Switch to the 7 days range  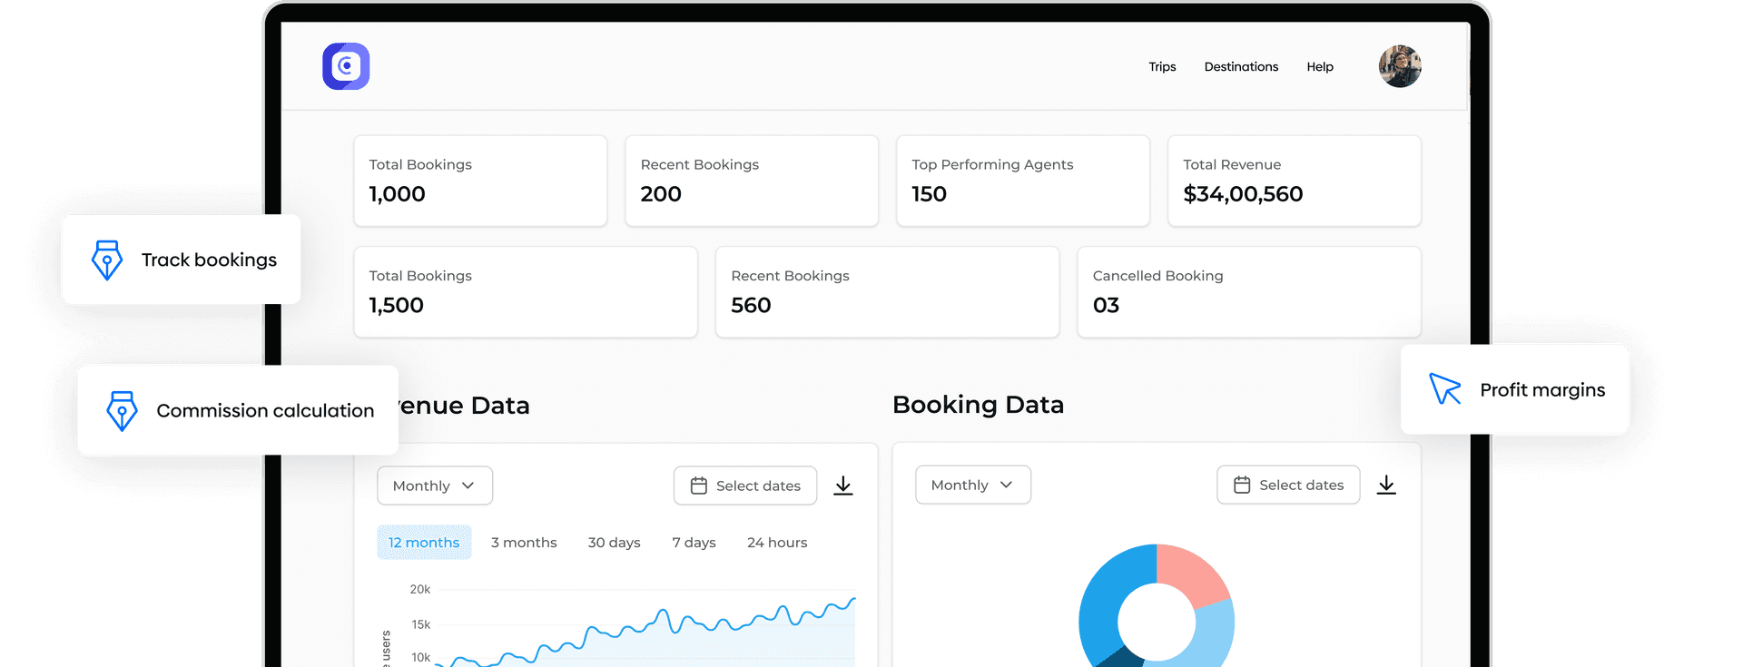(694, 542)
